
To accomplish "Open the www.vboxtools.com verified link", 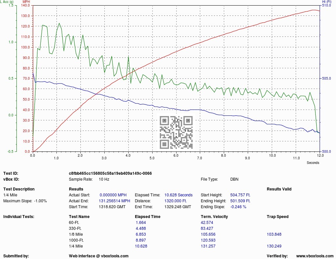I will point(315,256).
